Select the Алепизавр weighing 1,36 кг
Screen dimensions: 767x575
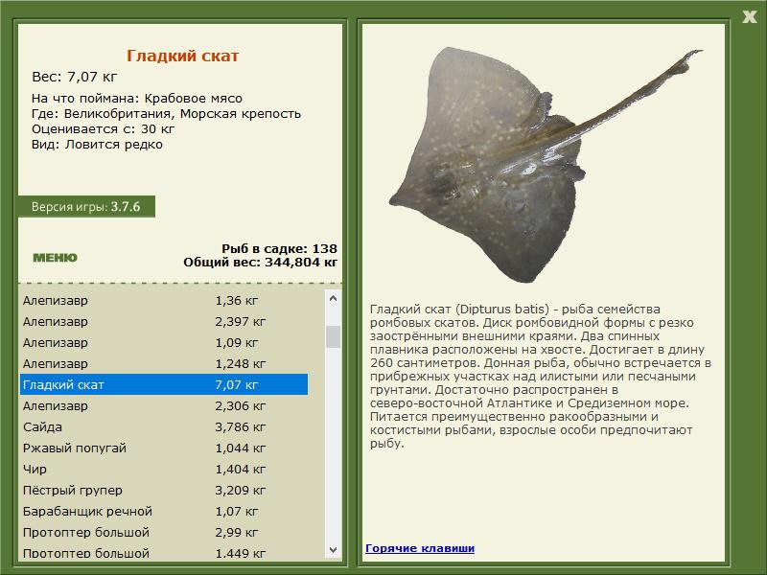coord(163,300)
